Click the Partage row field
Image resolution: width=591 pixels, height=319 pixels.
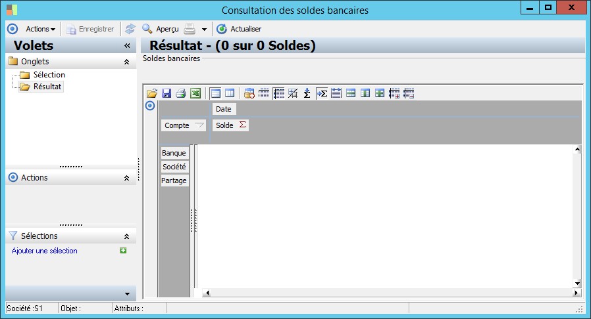(x=174, y=181)
